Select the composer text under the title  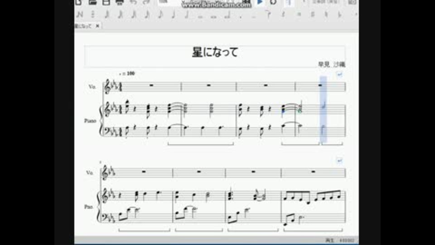(332, 64)
